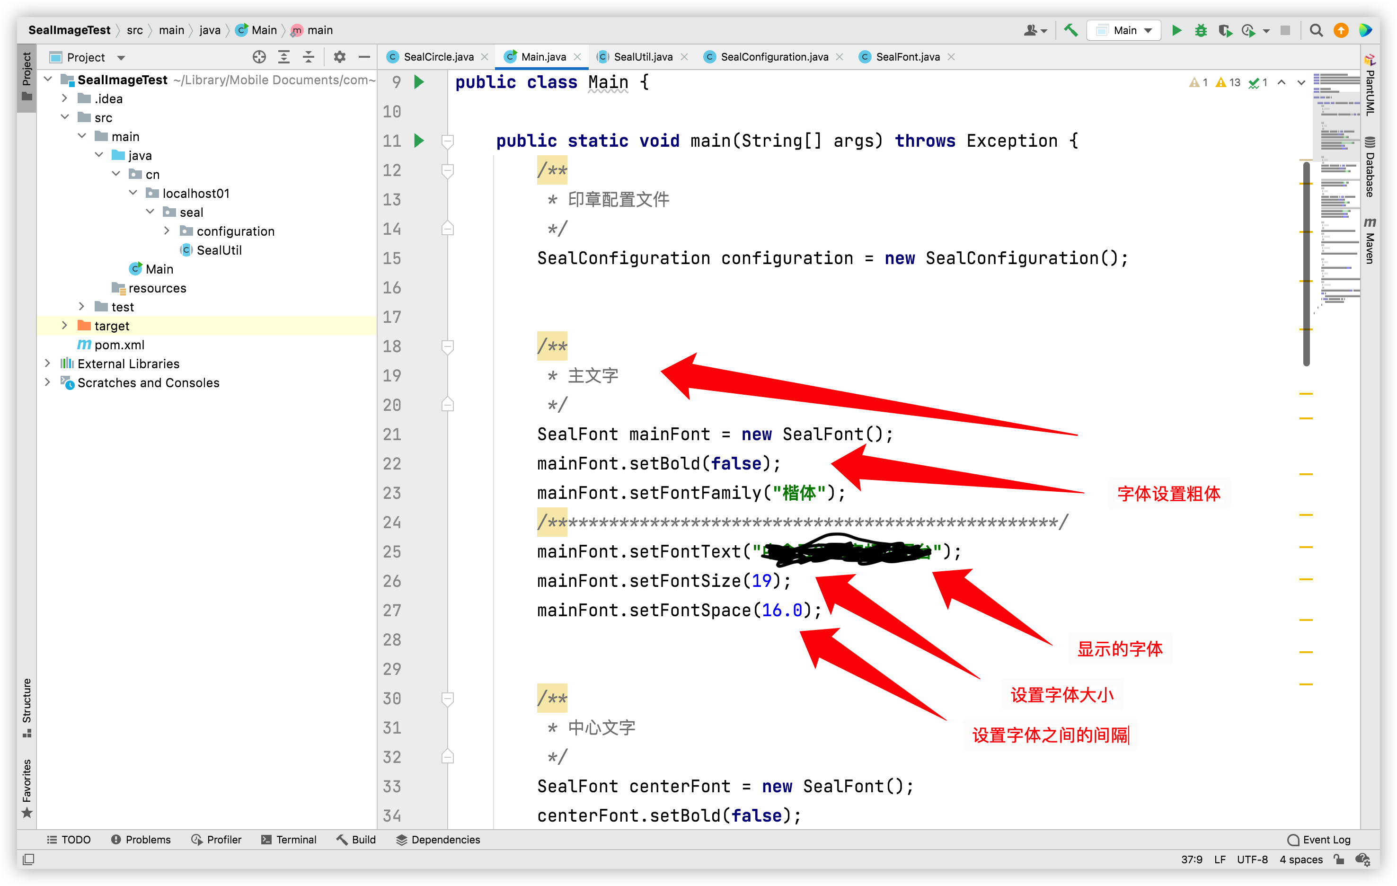The image size is (1397, 886).
Task: Open the Dependencies tool window
Action: pyautogui.click(x=438, y=839)
